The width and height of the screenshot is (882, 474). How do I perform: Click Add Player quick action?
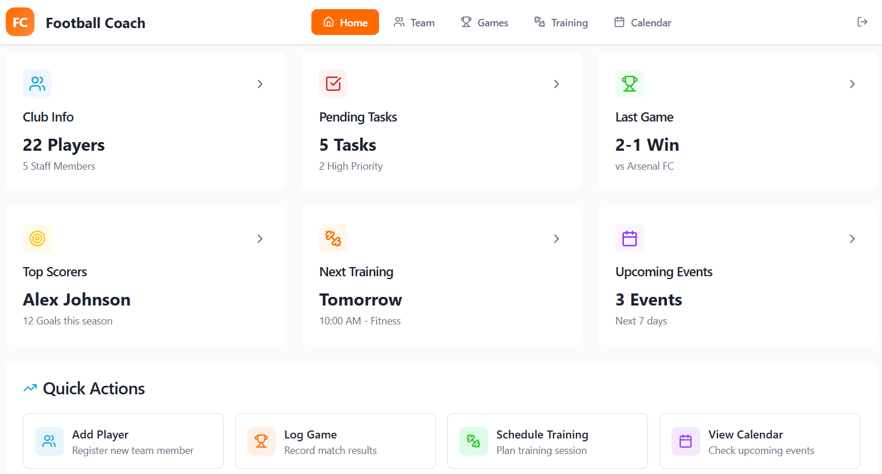[123, 441]
